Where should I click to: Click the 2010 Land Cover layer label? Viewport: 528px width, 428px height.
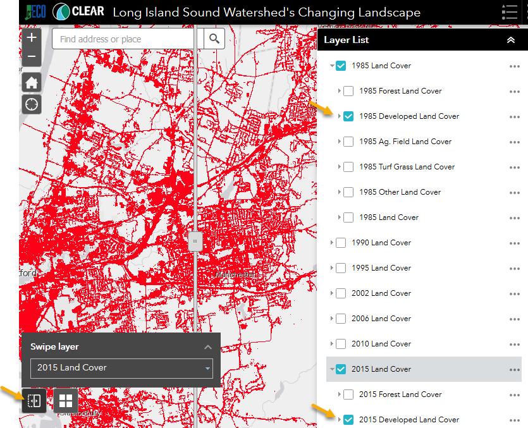381,343
